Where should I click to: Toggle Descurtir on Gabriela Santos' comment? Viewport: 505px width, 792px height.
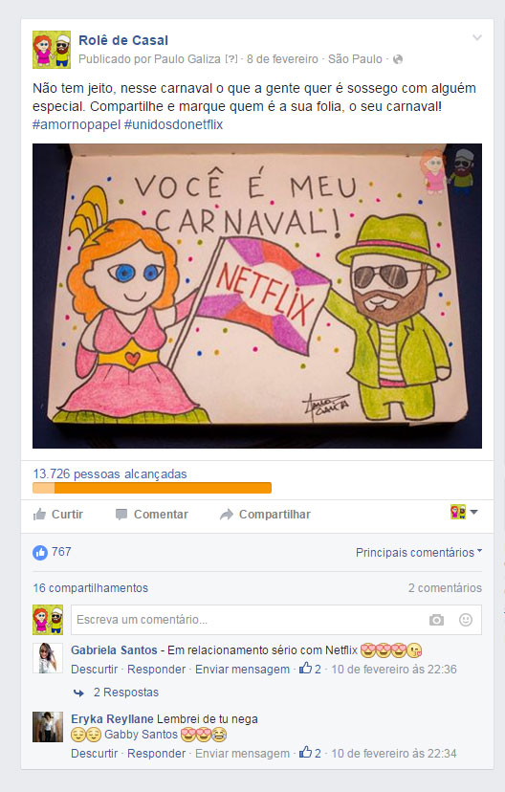coord(94,670)
